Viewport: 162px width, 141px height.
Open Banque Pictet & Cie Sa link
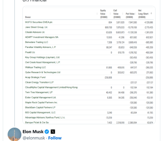point(37,123)
